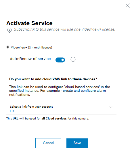Select the VideoView+ 3 month license radio button
Viewport: 132px width, 157px height.
click(x=8, y=47)
